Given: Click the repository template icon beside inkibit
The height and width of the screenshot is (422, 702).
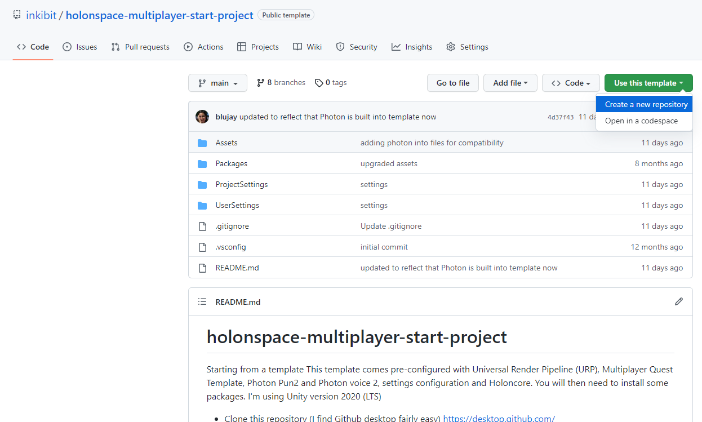Looking at the screenshot, I should (17, 15).
